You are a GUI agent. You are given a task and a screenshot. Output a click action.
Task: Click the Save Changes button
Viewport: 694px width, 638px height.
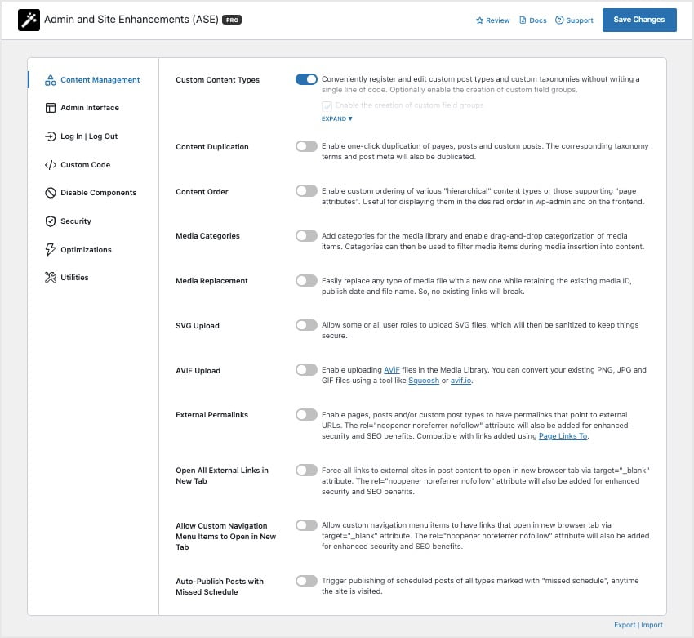coord(639,20)
